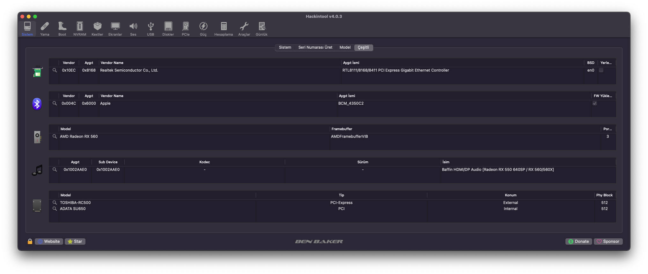
Task: Open the USB toolbar section
Action: pyautogui.click(x=151, y=29)
